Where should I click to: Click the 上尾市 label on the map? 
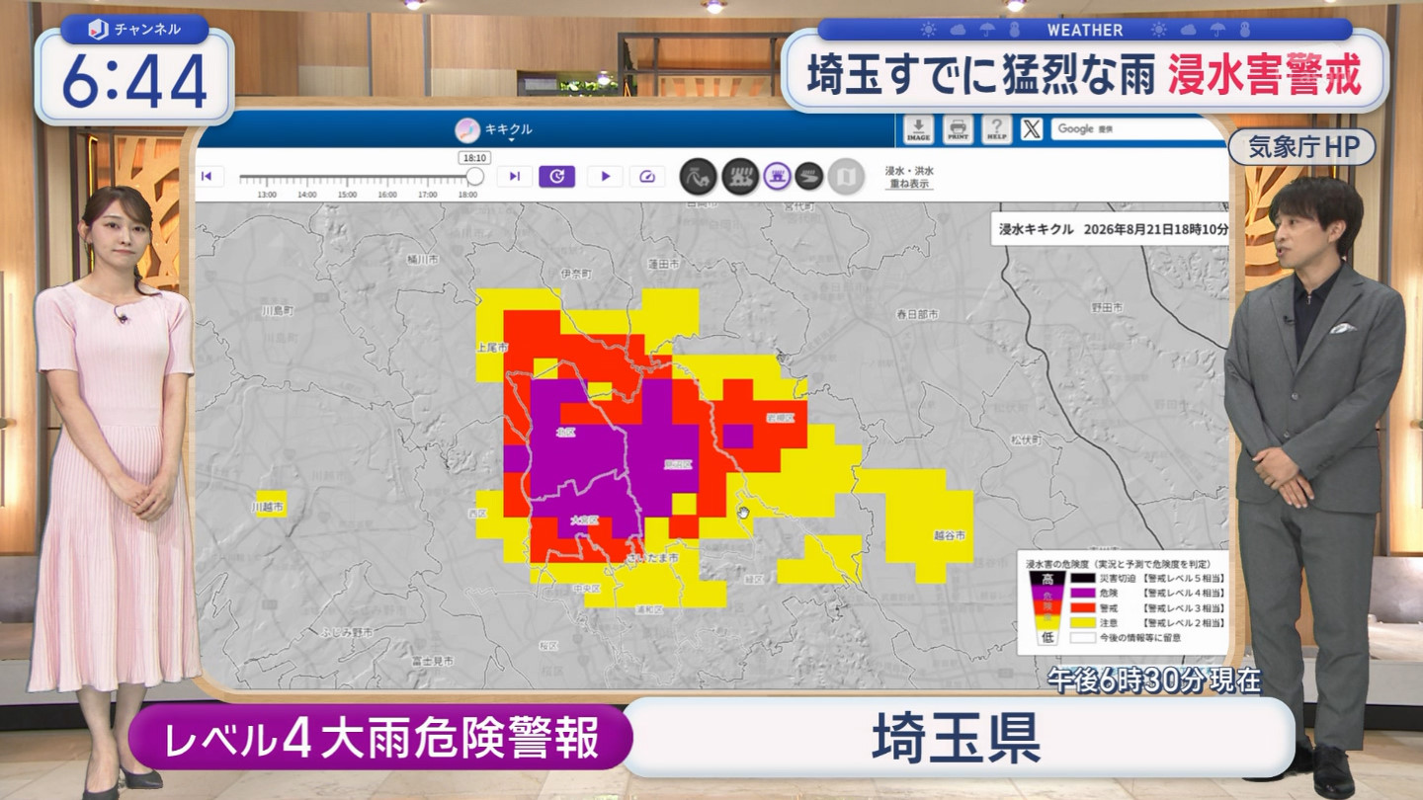tap(491, 348)
